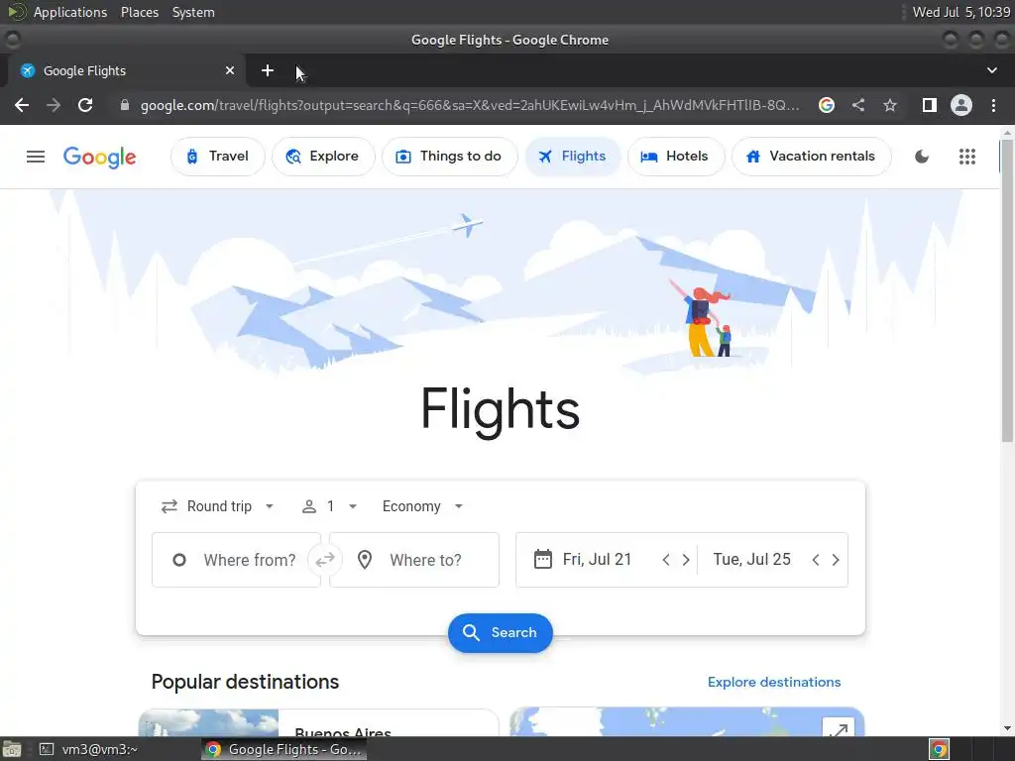Click the page vertical scrollbar
This screenshot has width=1015, height=761.
pyautogui.click(x=1007, y=291)
